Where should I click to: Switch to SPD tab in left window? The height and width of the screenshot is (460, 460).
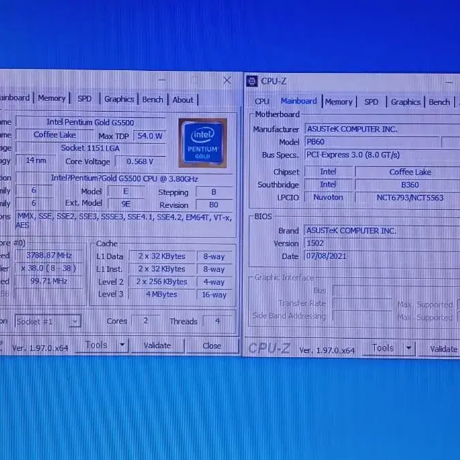(85, 99)
